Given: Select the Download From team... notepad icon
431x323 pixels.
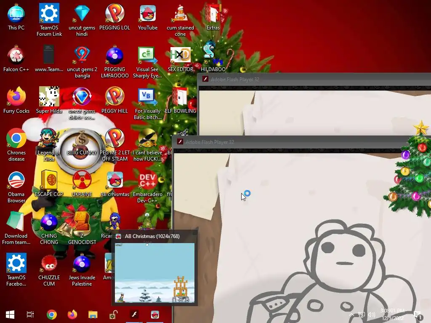Looking at the screenshot, I should coord(16,228).
